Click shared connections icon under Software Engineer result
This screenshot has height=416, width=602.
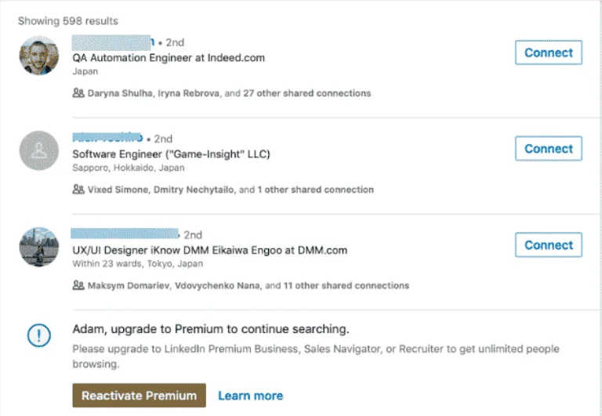78,190
